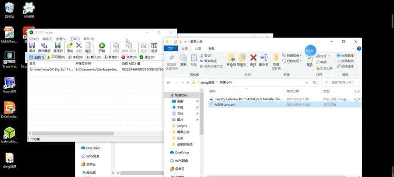Start checking with the green 开始 icon
Image resolution: width=394 pixels, height=177 pixels.
(102, 46)
